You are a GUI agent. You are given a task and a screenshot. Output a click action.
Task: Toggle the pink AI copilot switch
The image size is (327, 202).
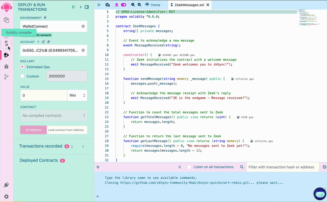[x=123, y=4]
